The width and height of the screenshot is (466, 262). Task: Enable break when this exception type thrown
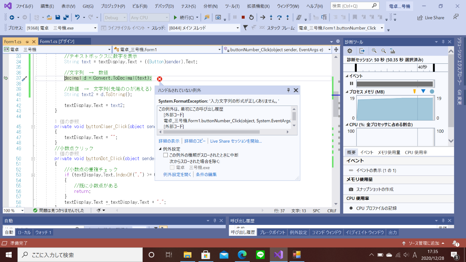pyautogui.click(x=166, y=155)
